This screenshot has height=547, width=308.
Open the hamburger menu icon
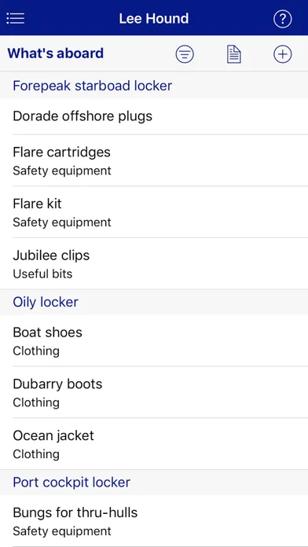coord(16,19)
